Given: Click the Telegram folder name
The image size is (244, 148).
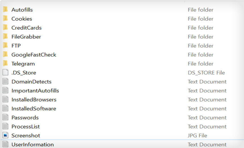Looking at the screenshot, I should pos(23,64).
